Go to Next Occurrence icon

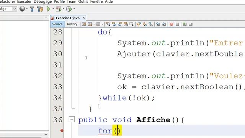[x=120, y=24]
